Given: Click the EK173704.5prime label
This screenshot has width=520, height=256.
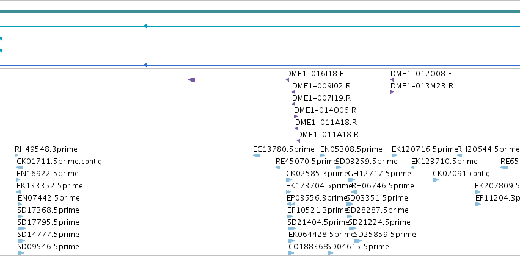Looking at the screenshot, I should [319, 186].
